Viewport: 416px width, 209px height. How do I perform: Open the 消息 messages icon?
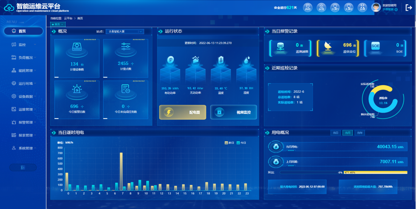click(x=307, y=7)
